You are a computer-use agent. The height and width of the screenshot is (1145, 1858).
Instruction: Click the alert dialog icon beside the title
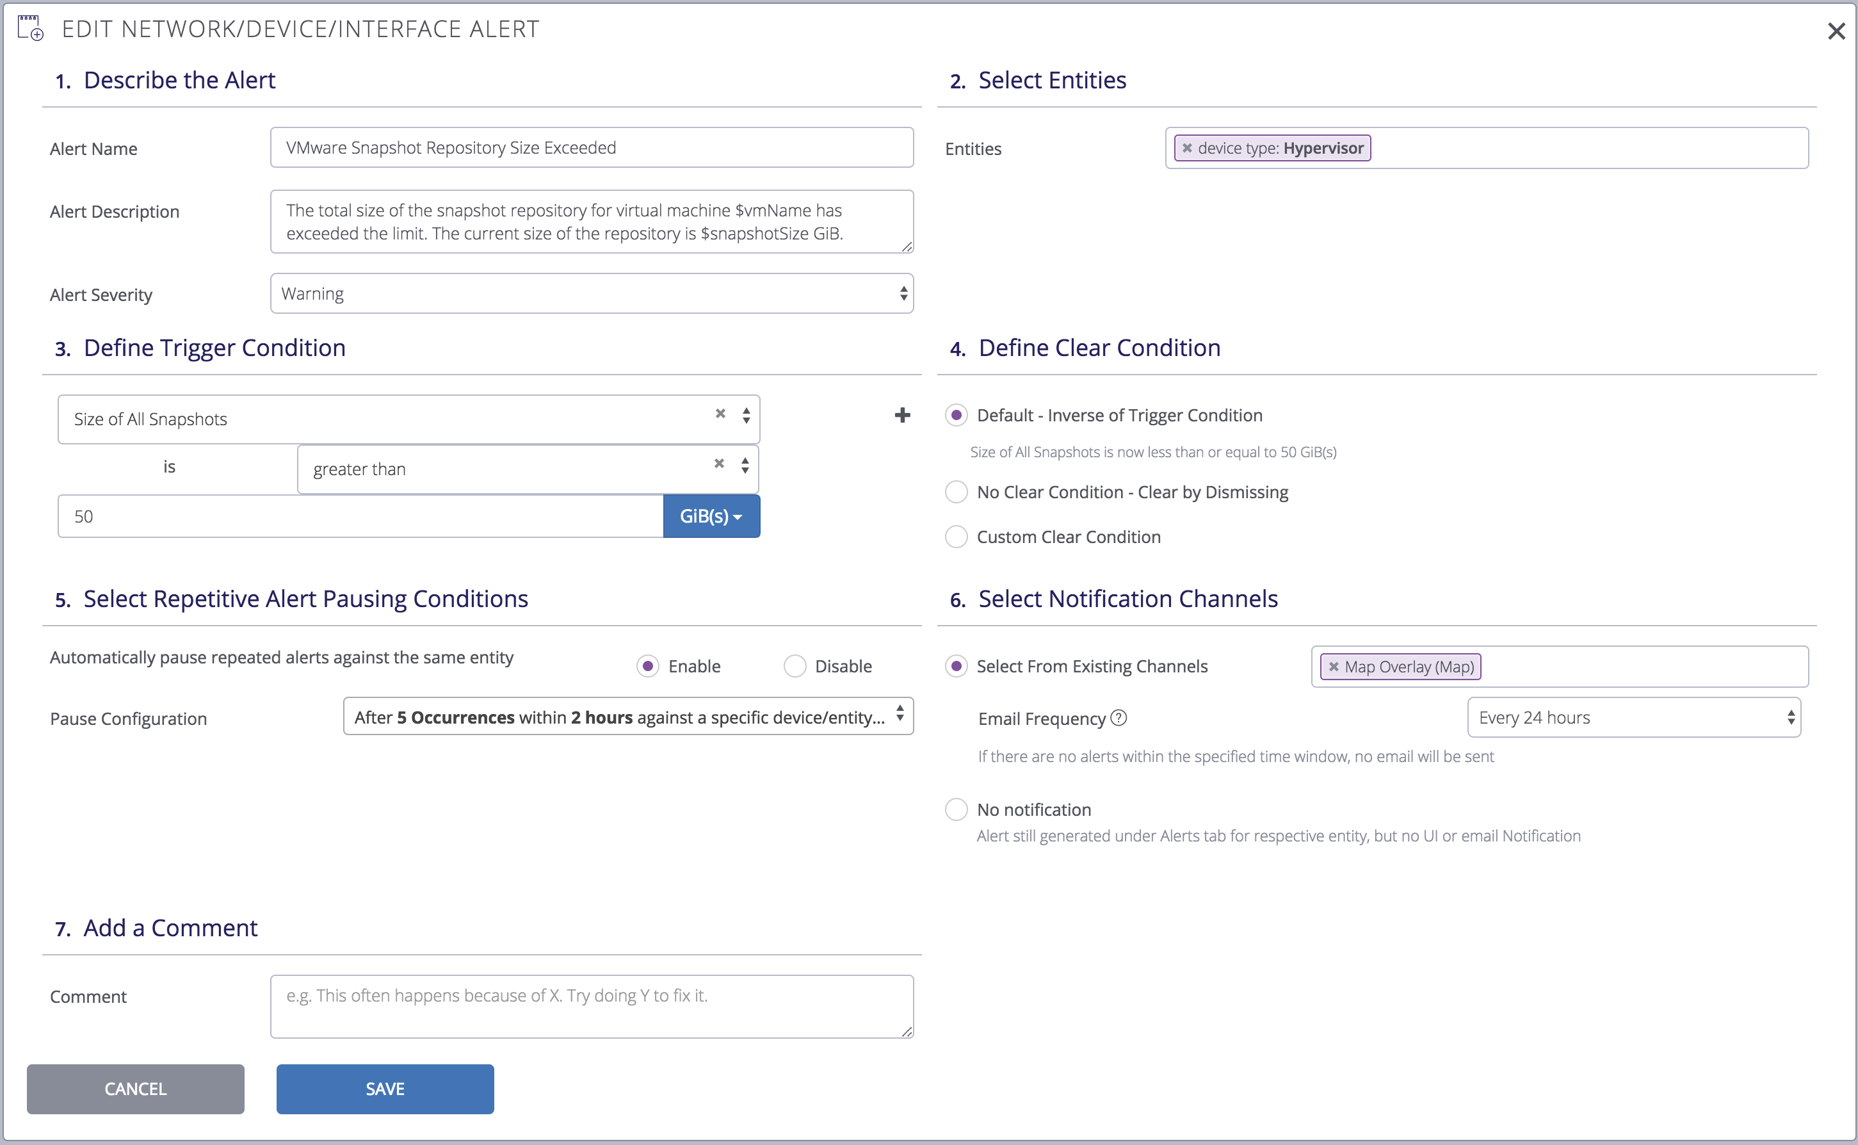[30, 28]
